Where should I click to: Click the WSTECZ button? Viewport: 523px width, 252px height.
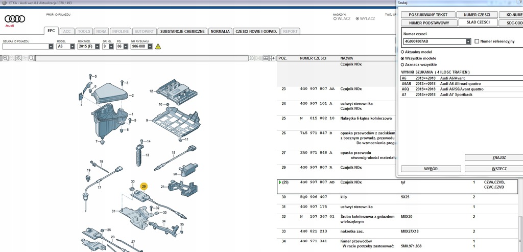click(494, 169)
